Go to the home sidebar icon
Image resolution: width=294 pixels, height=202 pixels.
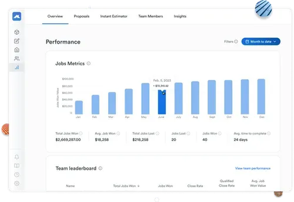click(17, 50)
